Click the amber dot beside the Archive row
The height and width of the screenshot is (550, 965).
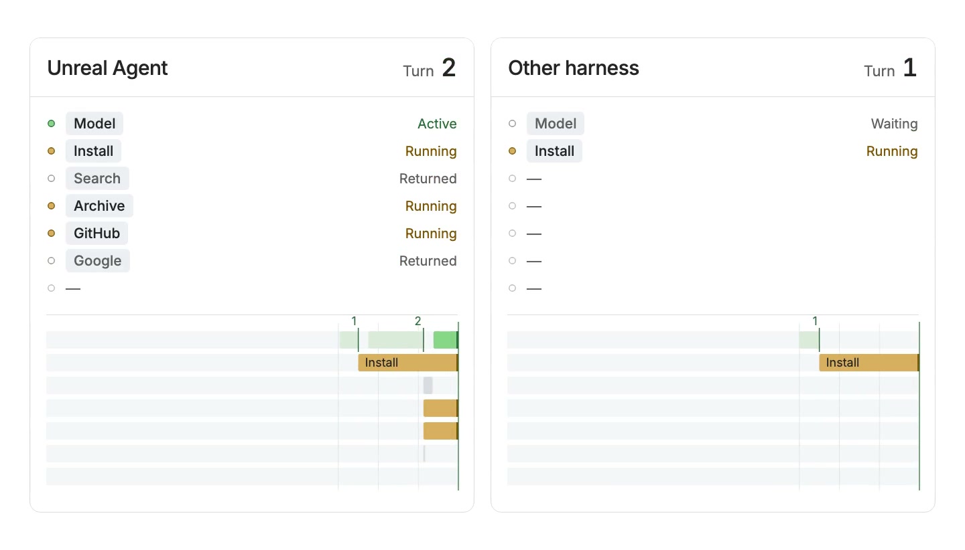[x=51, y=206]
